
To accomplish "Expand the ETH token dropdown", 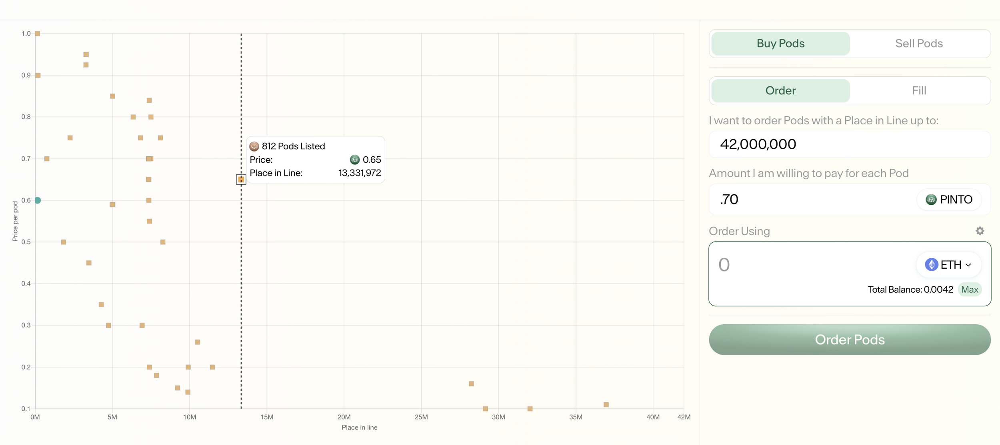I will click(x=949, y=265).
